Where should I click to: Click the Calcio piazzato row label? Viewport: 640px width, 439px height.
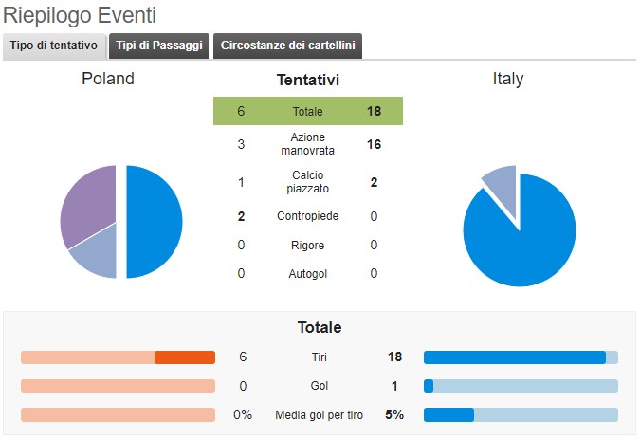click(x=307, y=182)
